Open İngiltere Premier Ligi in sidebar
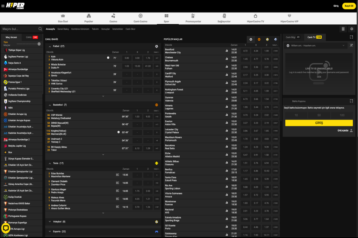The width and height of the screenshot is (358, 238). (x=22, y=57)
